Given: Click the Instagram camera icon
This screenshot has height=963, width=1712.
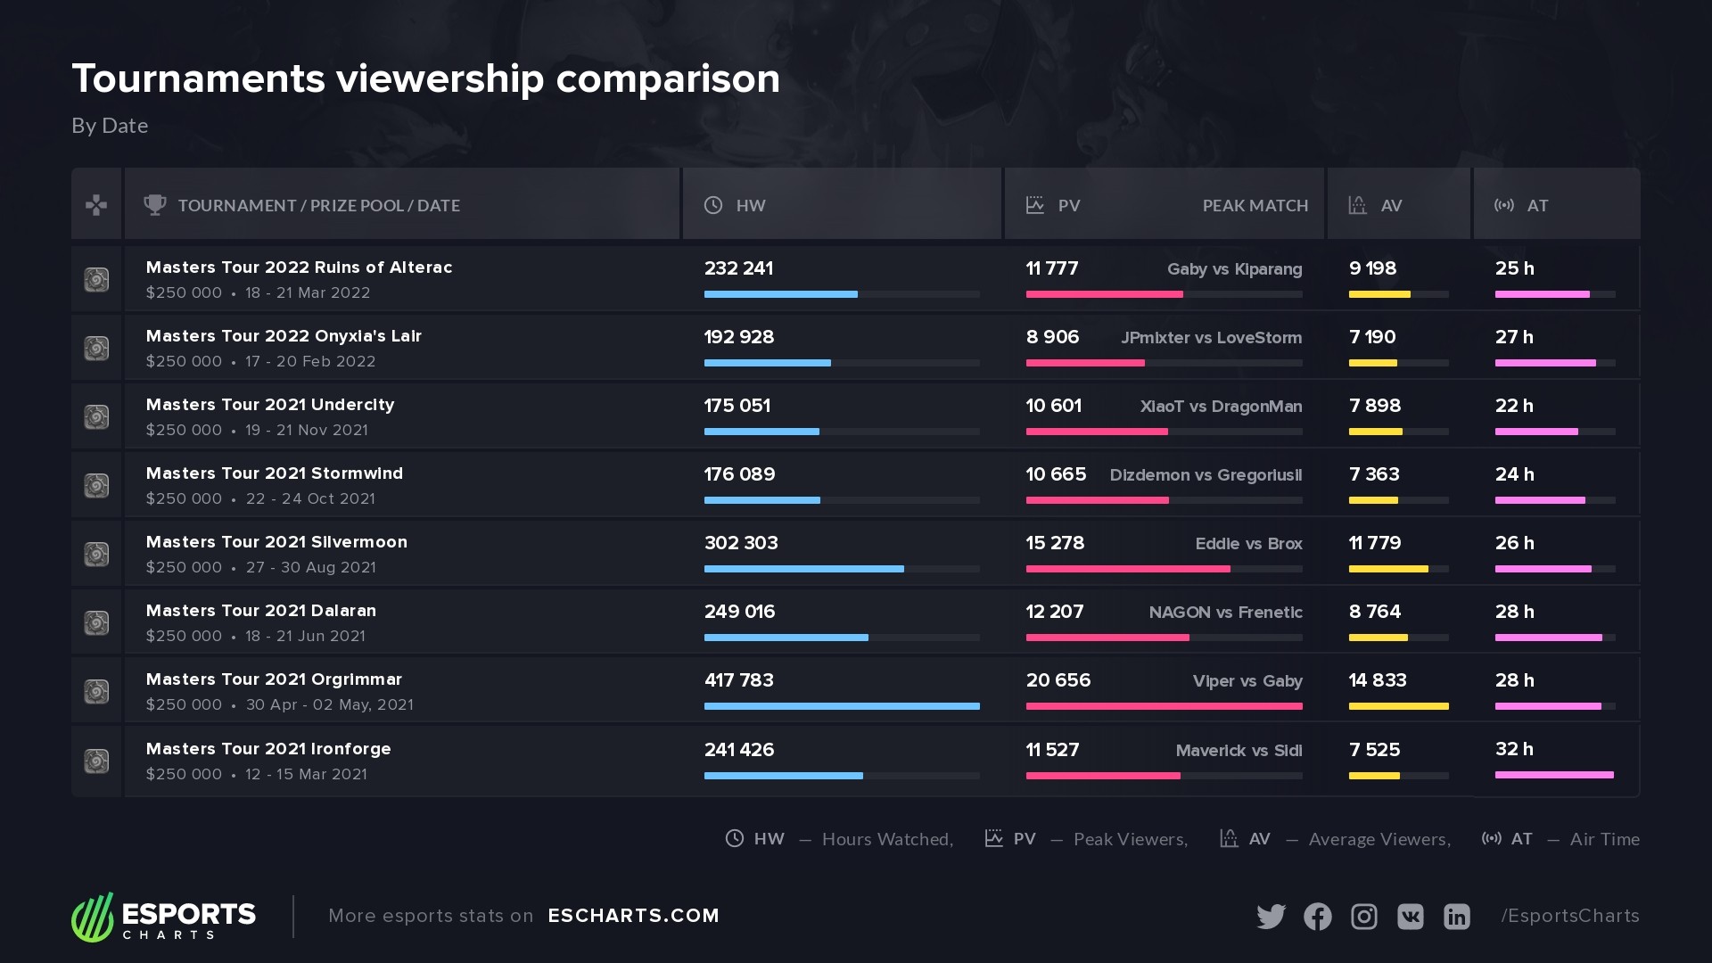Looking at the screenshot, I should 1363,917.
